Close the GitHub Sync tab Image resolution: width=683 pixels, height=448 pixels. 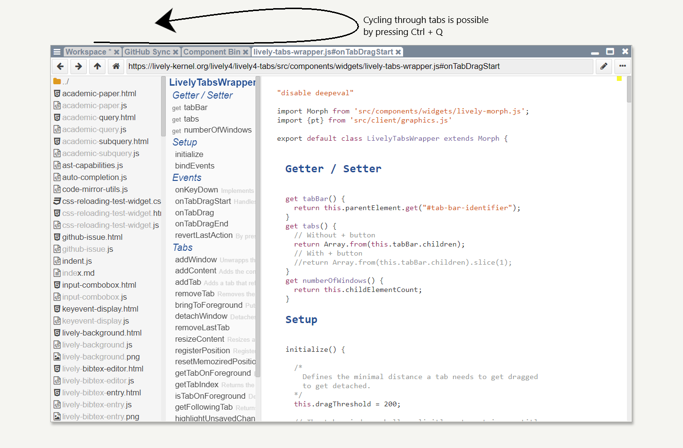click(x=176, y=52)
